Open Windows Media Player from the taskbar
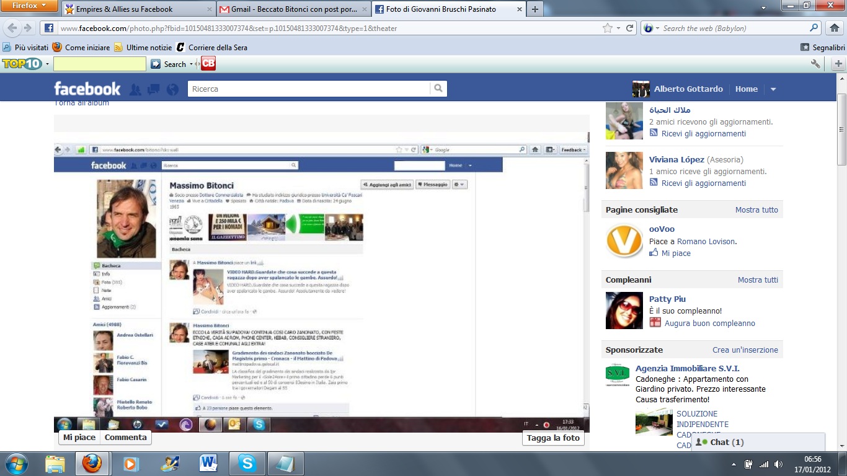Viewport: 847px width, 476px height. pos(131,464)
